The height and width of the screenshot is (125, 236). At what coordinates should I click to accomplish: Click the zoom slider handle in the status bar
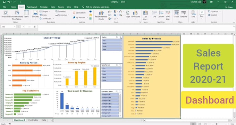pyautogui.click(x=217, y=124)
